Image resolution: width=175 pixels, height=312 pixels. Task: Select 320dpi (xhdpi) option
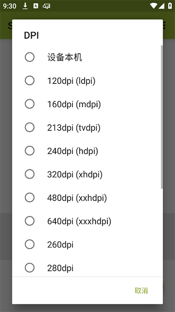click(87, 175)
